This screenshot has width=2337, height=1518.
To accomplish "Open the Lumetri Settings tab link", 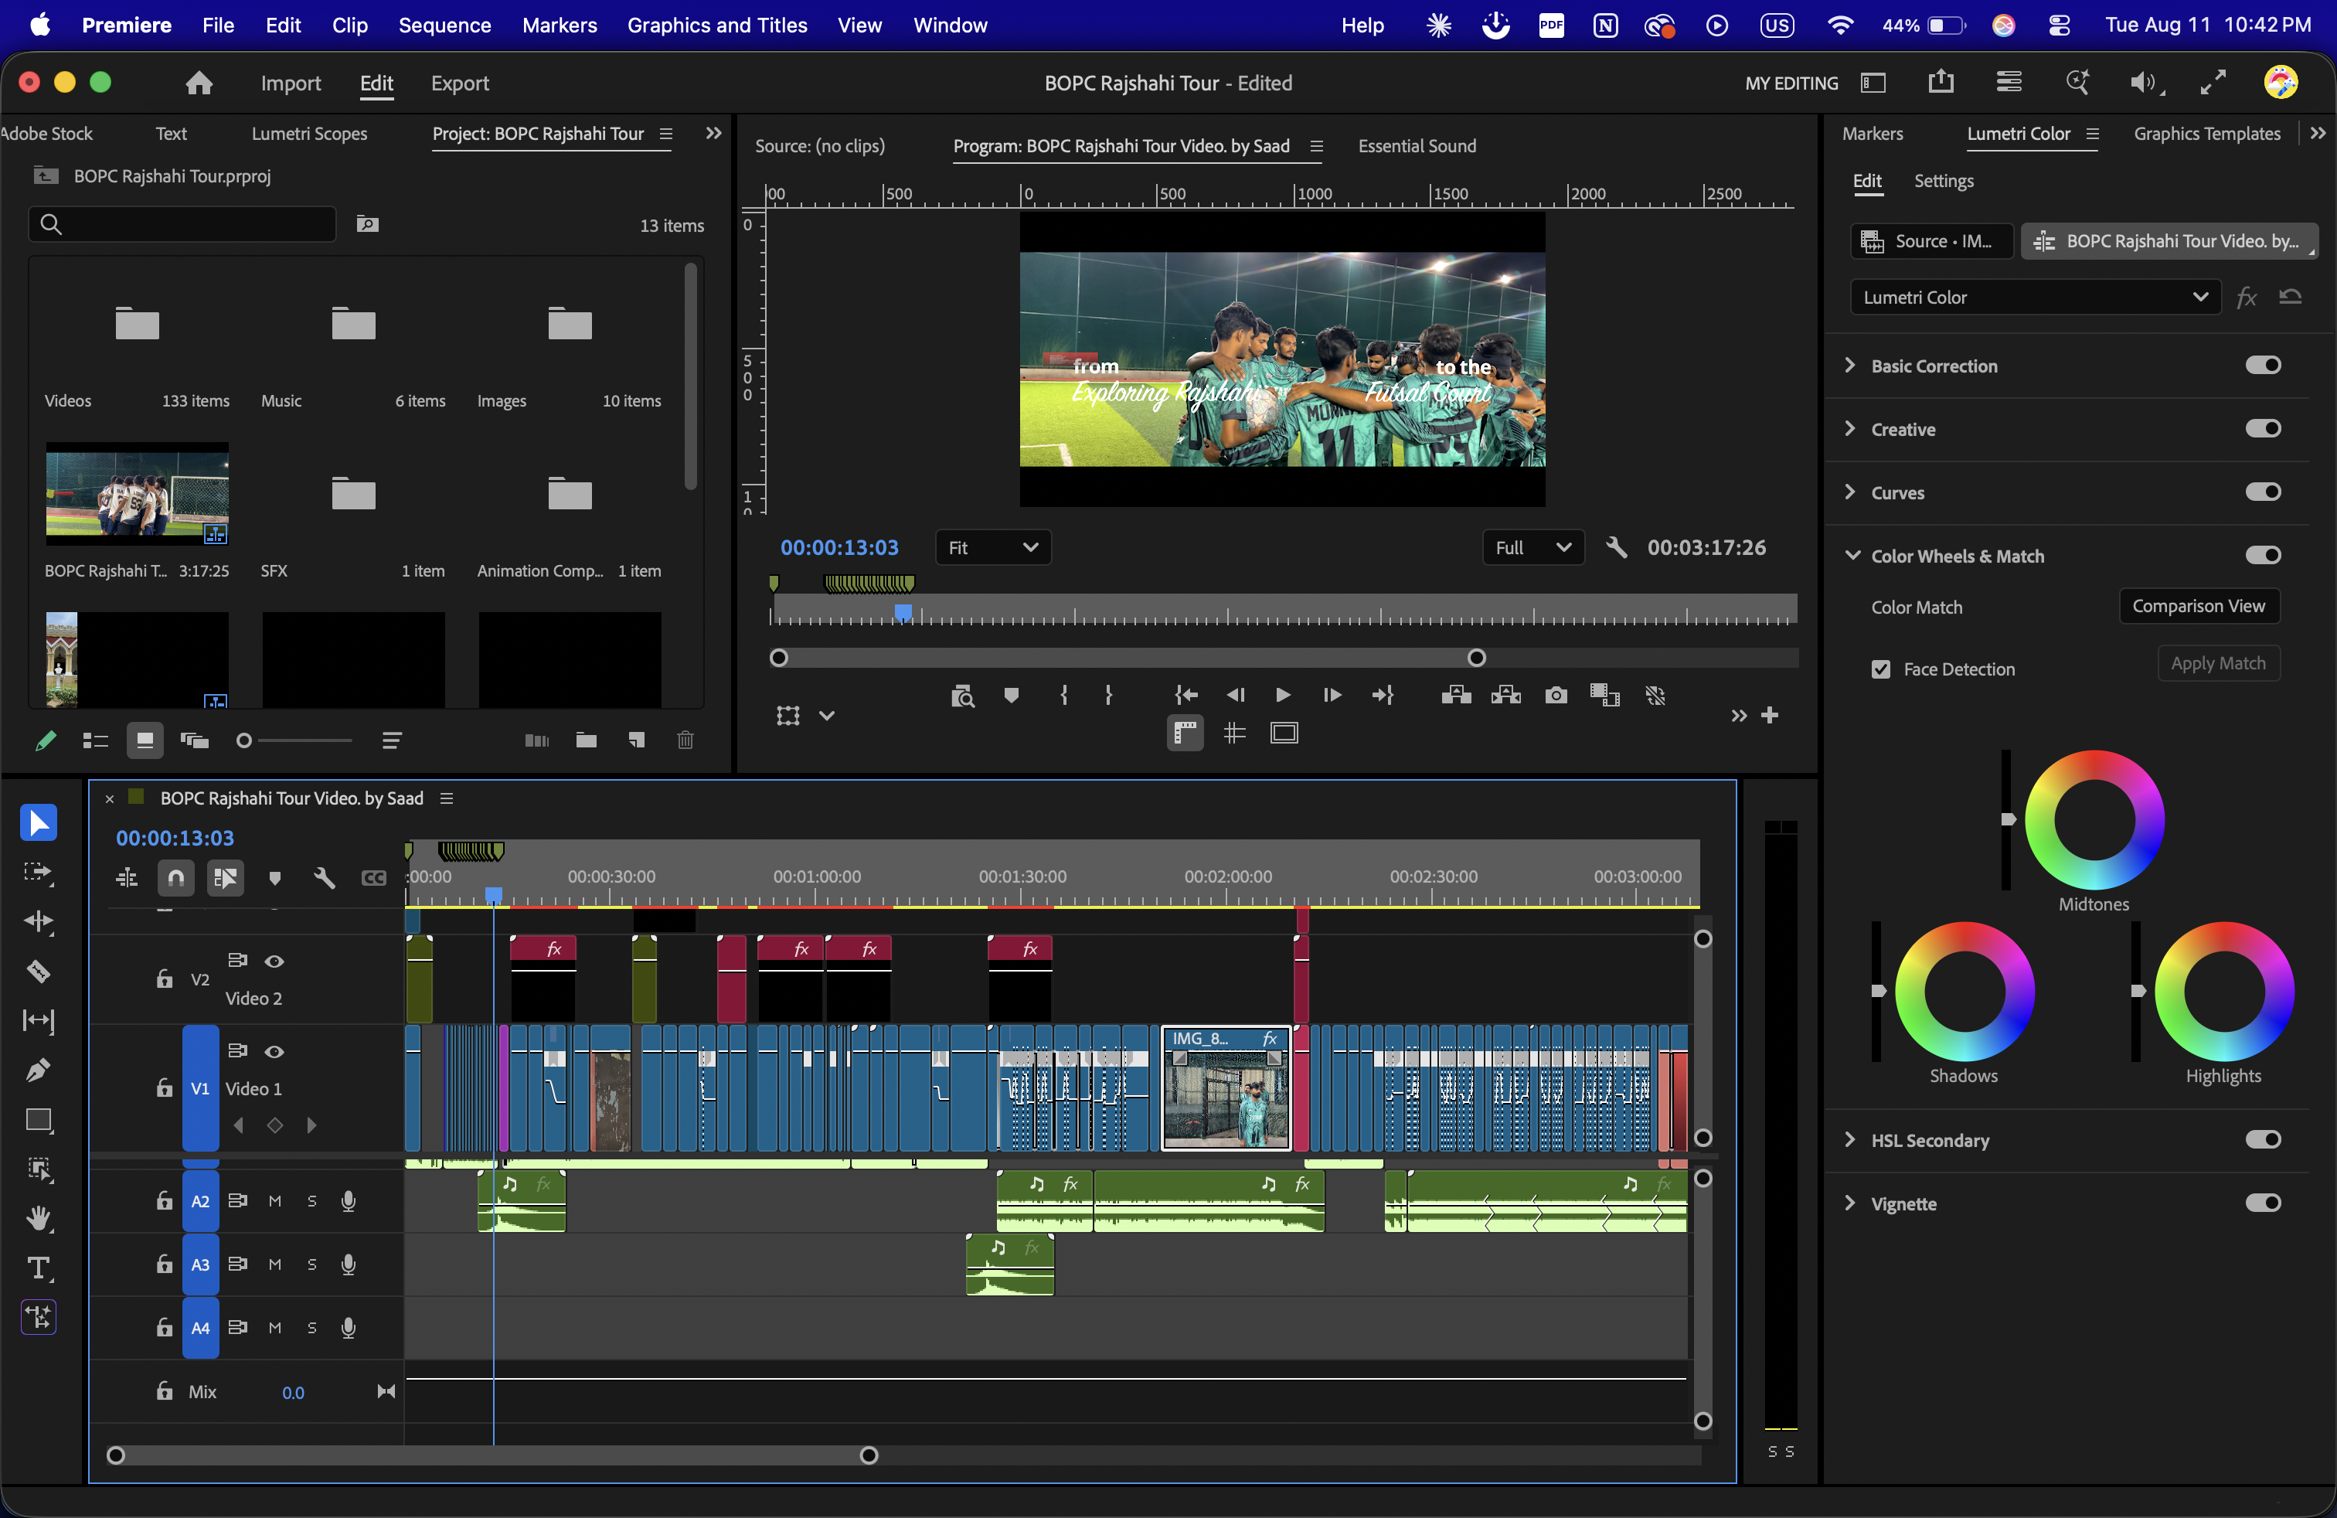I will tap(1943, 181).
